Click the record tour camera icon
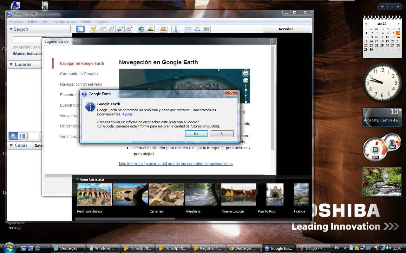Screen dimensions: 406x253 (129, 29)
